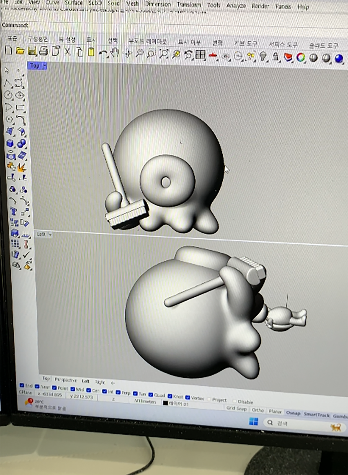The image size is (348, 475).
Task: Open the Left viewport title dropdown
Action: pyautogui.click(x=50, y=234)
